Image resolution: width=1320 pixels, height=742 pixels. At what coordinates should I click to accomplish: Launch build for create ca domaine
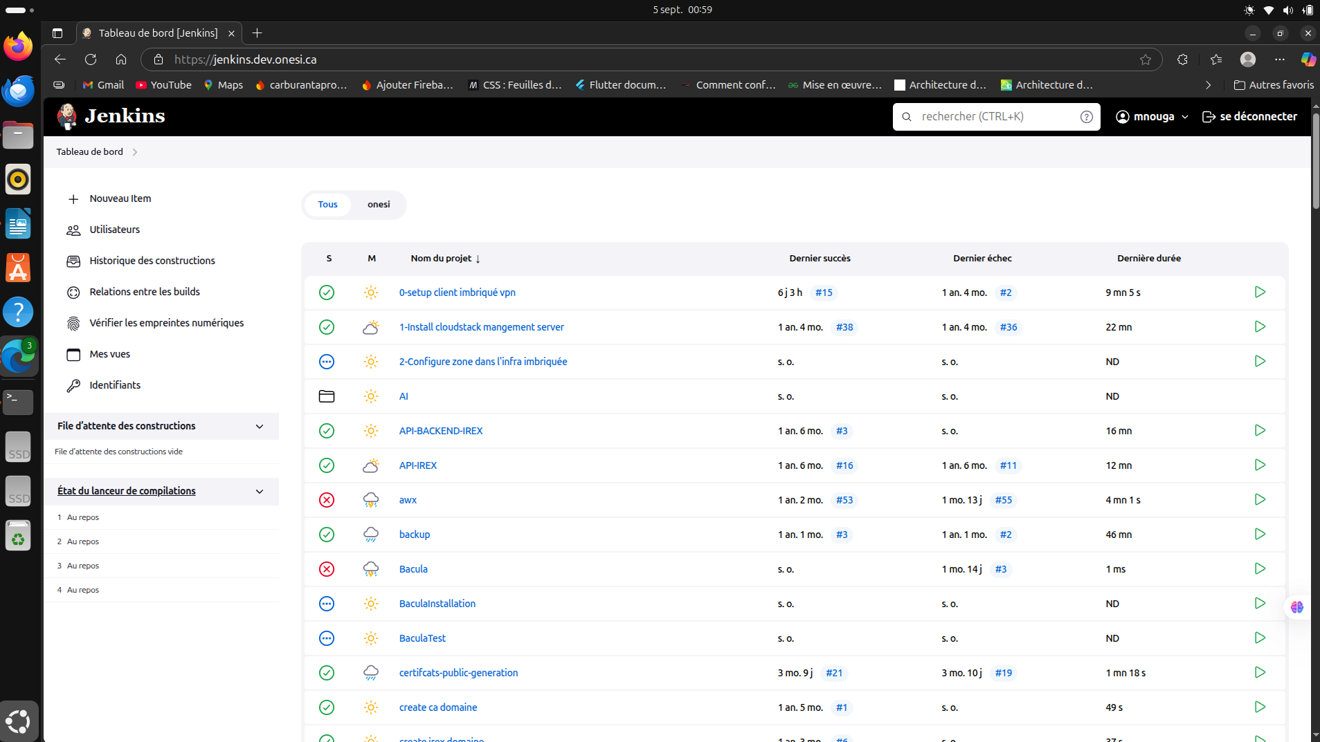(1260, 707)
